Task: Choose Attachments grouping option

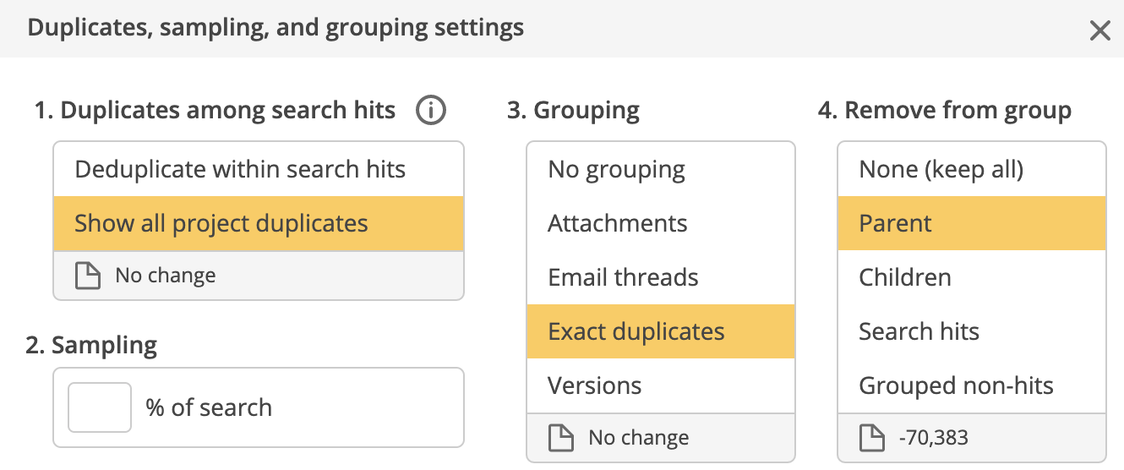Action: click(661, 223)
